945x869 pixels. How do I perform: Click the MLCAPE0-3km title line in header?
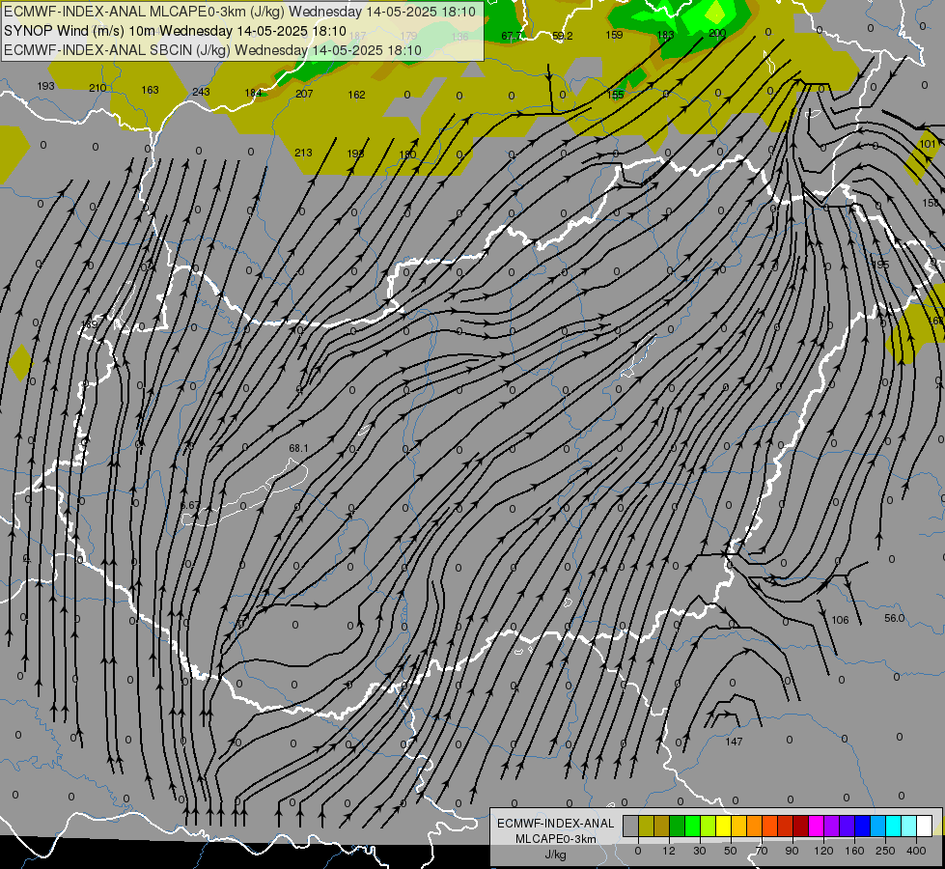239,12
